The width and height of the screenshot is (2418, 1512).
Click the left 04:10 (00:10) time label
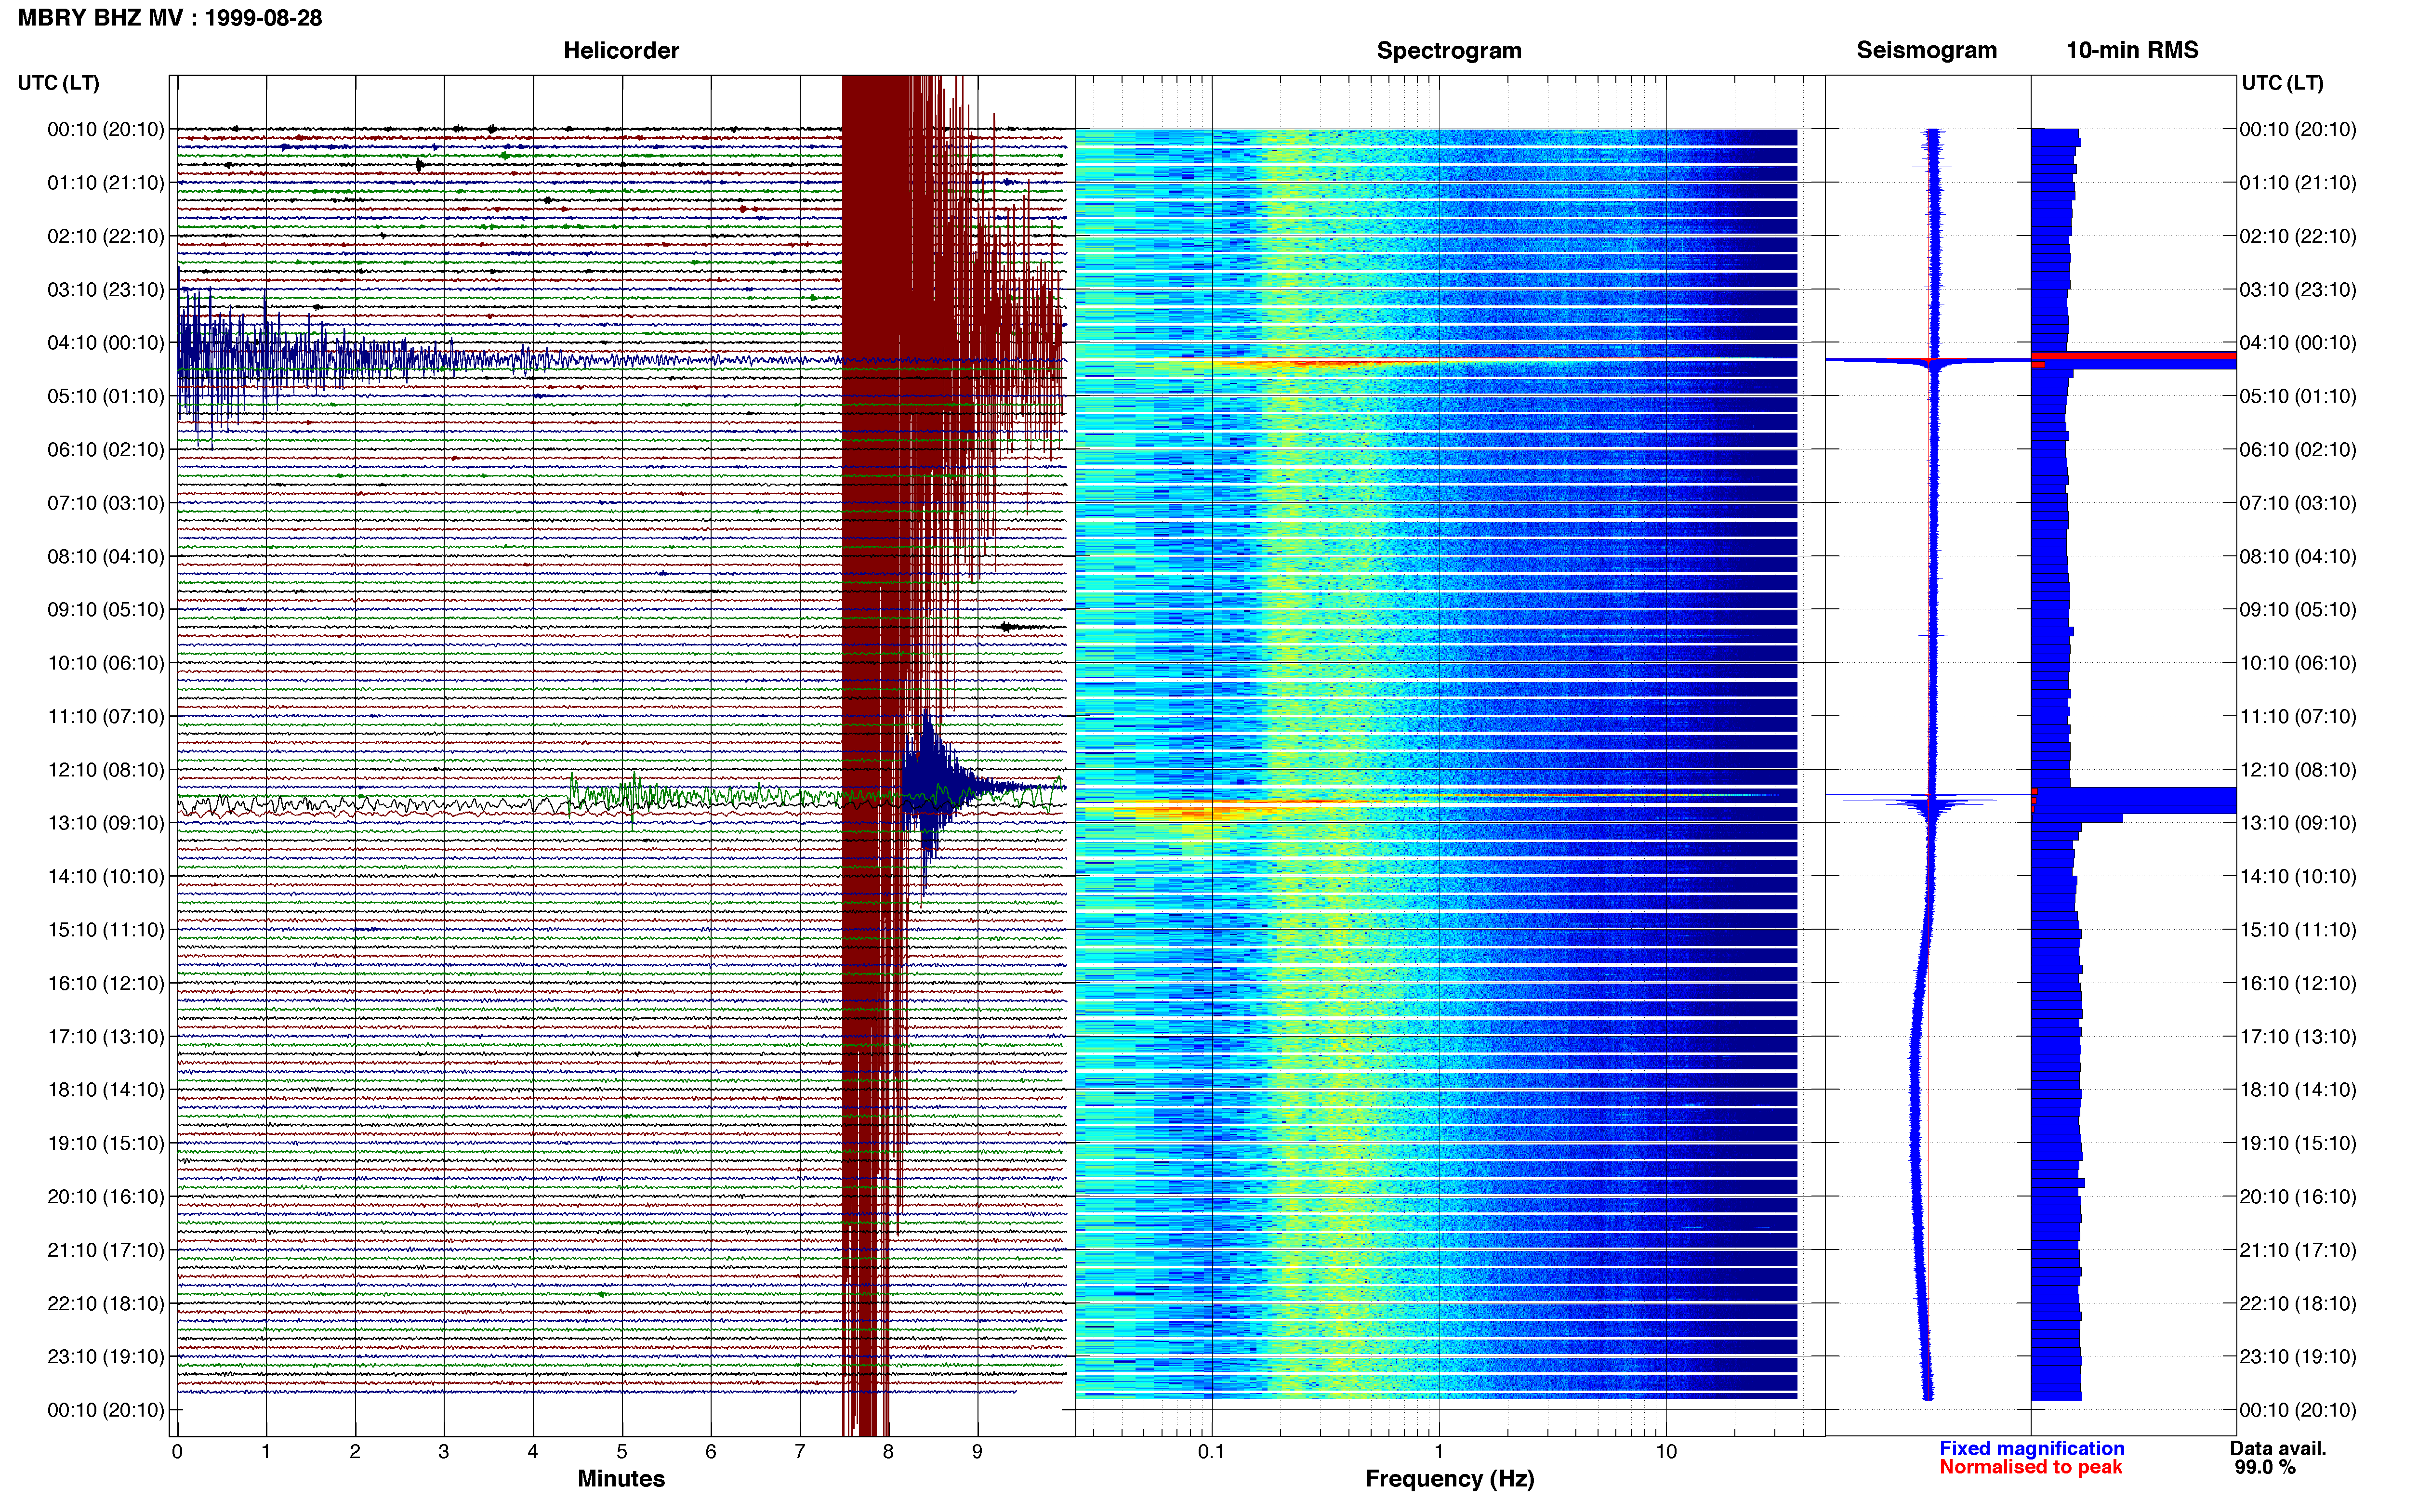pos(105,342)
